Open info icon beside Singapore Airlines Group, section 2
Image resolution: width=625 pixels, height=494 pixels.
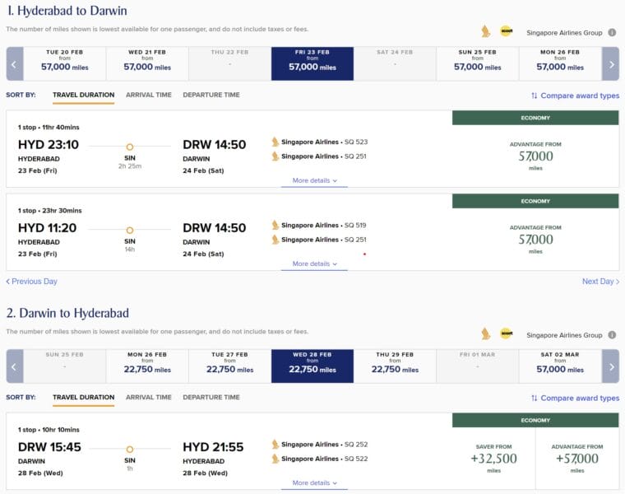point(611,335)
